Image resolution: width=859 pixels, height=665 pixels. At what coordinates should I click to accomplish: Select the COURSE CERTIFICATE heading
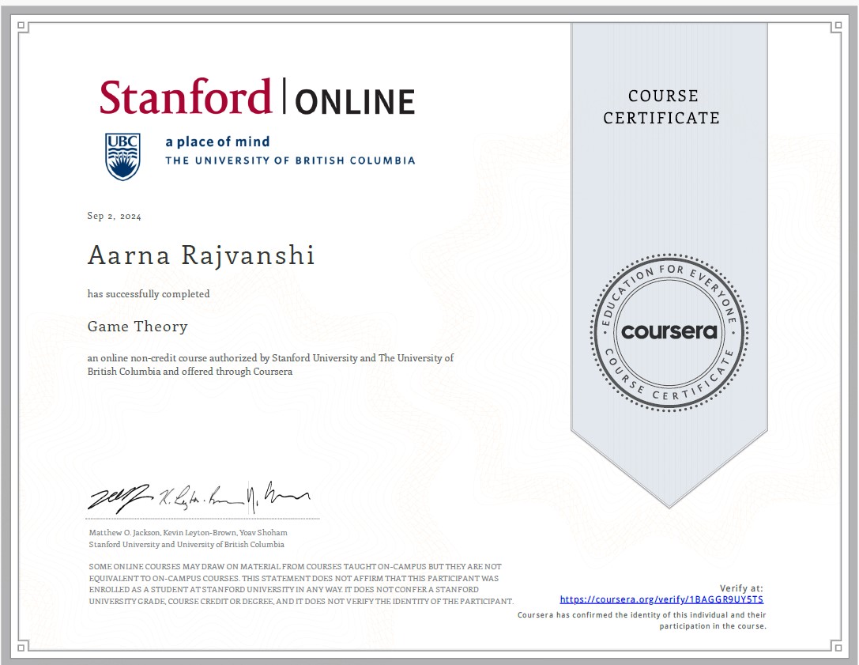(663, 107)
